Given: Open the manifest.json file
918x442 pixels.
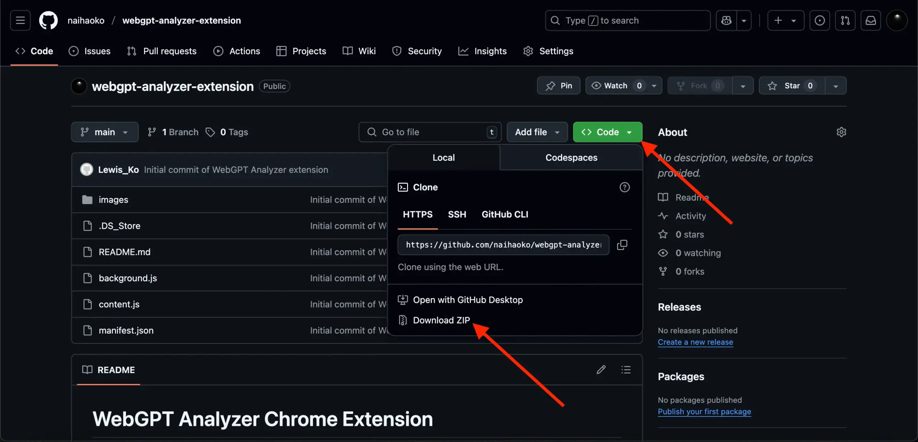Looking at the screenshot, I should pos(126,330).
